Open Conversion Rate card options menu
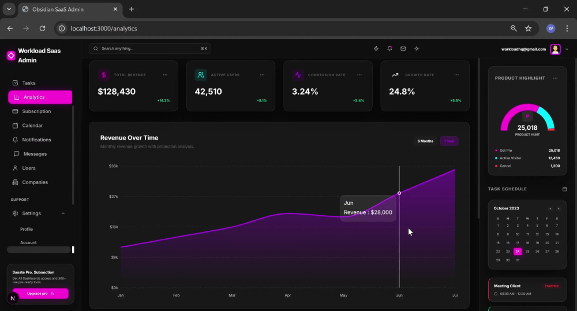Screen dimensions: 577x311 (359, 74)
